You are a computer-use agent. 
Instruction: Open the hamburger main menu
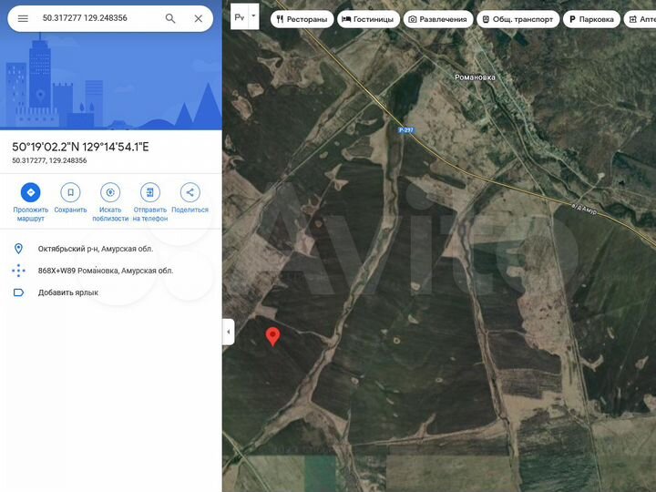point(23,18)
